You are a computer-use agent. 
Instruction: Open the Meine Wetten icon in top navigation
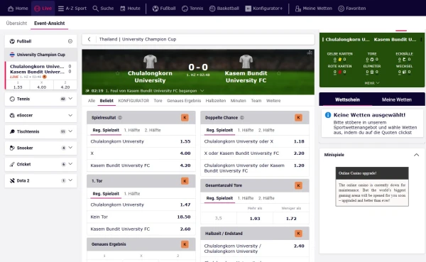tap(298, 9)
